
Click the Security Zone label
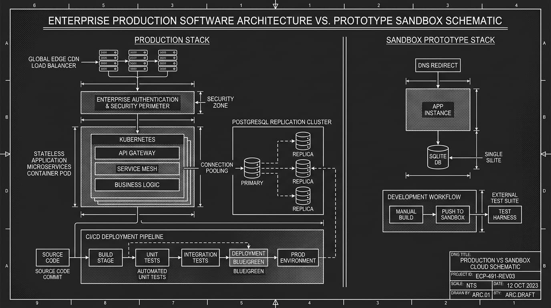(220, 102)
